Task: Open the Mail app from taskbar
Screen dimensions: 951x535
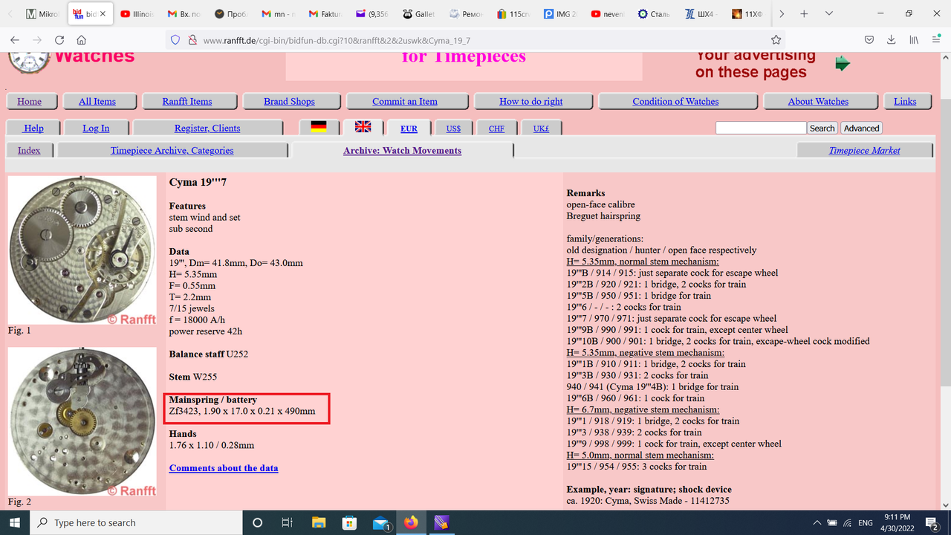Action: pos(381,523)
